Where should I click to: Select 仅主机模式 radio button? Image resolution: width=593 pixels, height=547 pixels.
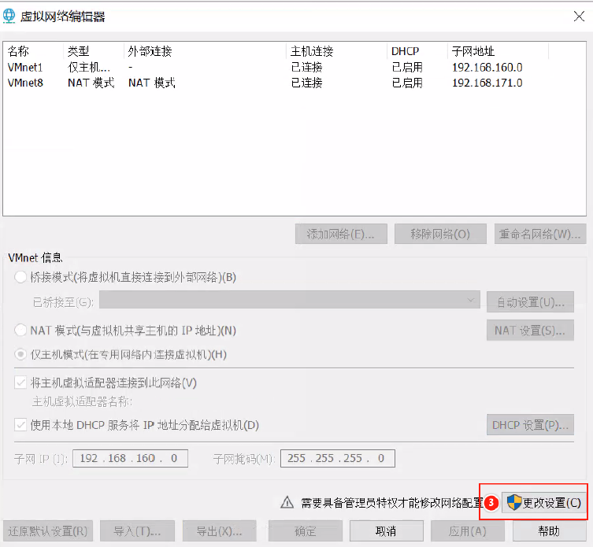point(20,354)
